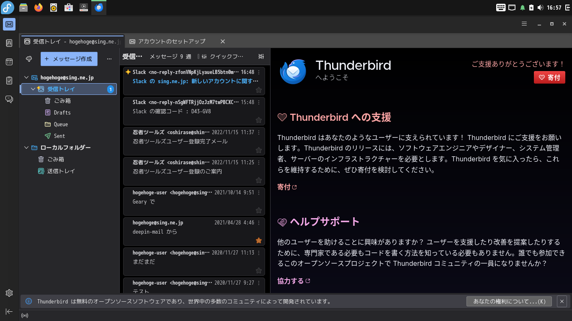
Task: Open the Mail space in the sidebar
Action: coord(9,24)
